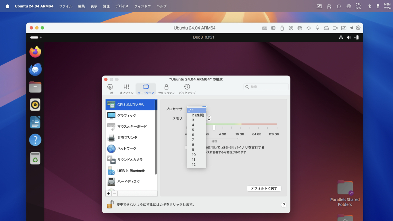Image resolution: width=393 pixels, height=221 pixels.
Task: Open 表示 menu in macOS menu bar
Action: pos(94,6)
